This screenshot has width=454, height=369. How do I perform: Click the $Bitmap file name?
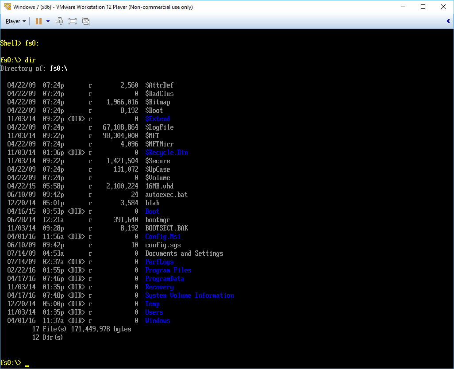tap(158, 102)
